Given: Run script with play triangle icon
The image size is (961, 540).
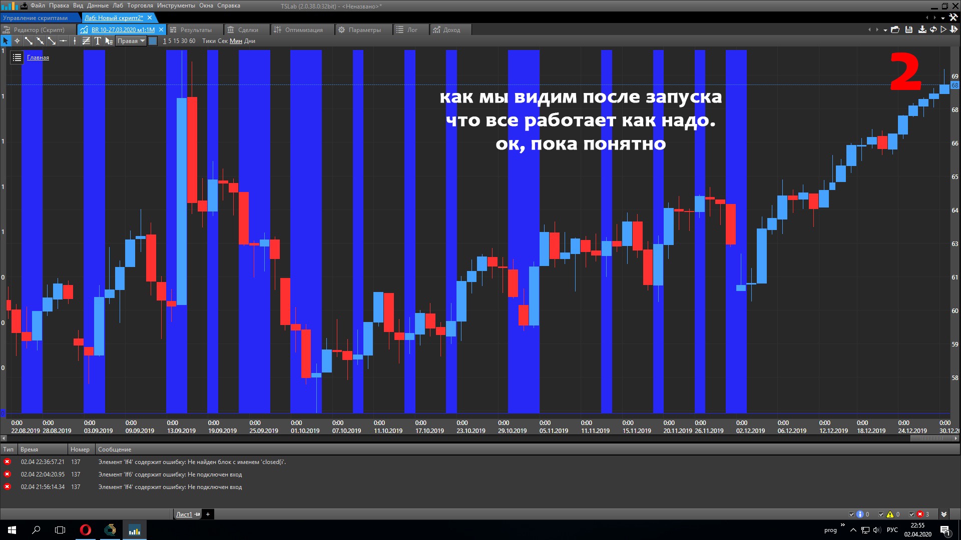Looking at the screenshot, I should 943,29.
